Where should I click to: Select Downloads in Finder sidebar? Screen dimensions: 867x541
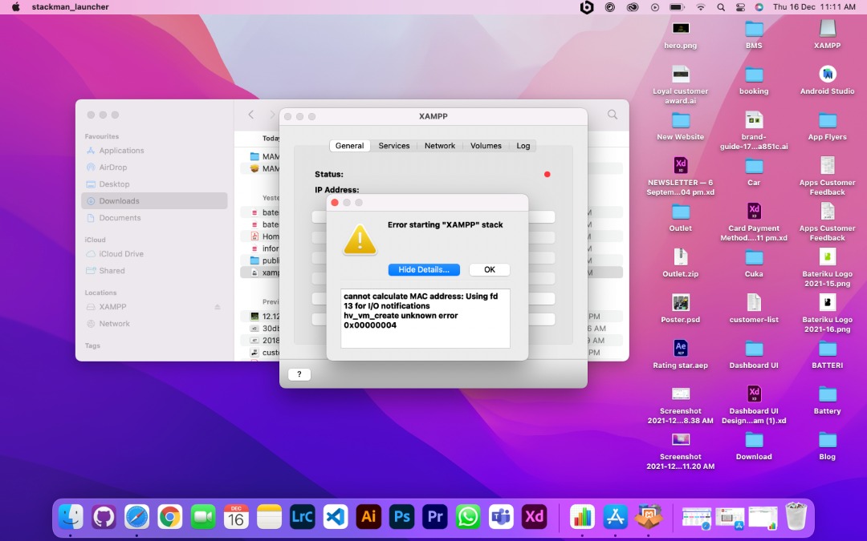click(154, 201)
